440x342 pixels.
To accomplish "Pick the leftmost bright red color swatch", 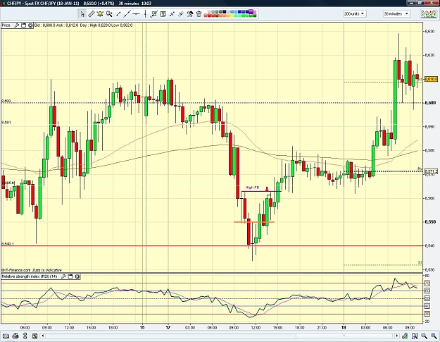I will pyautogui.click(x=209, y=16).
